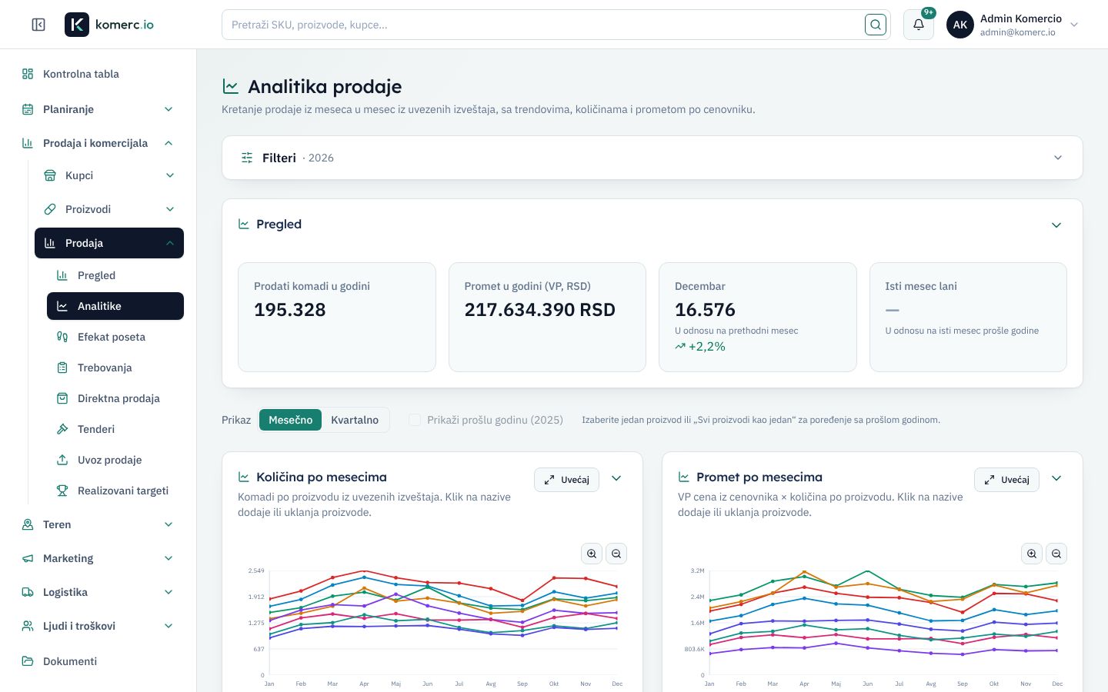Click the Tenderi gavel icon

(62, 429)
